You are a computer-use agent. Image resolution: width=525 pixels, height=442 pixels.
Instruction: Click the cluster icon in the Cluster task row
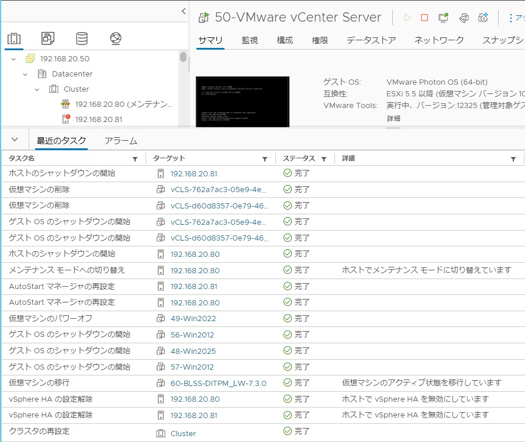pyautogui.click(x=161, y=433)
